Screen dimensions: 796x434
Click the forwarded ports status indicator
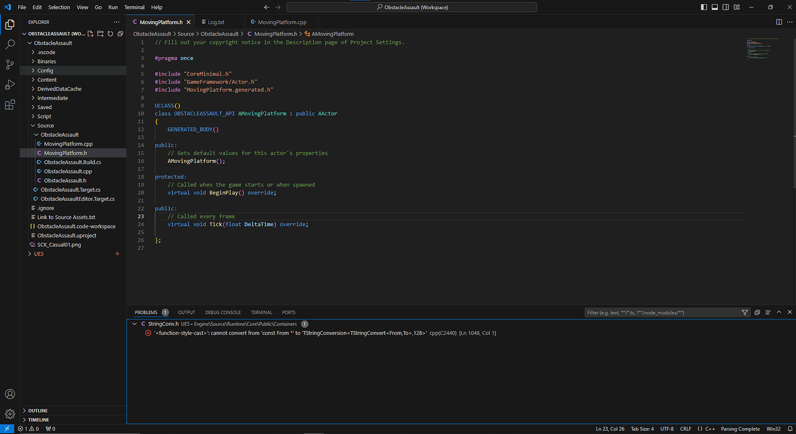(50, 429)
